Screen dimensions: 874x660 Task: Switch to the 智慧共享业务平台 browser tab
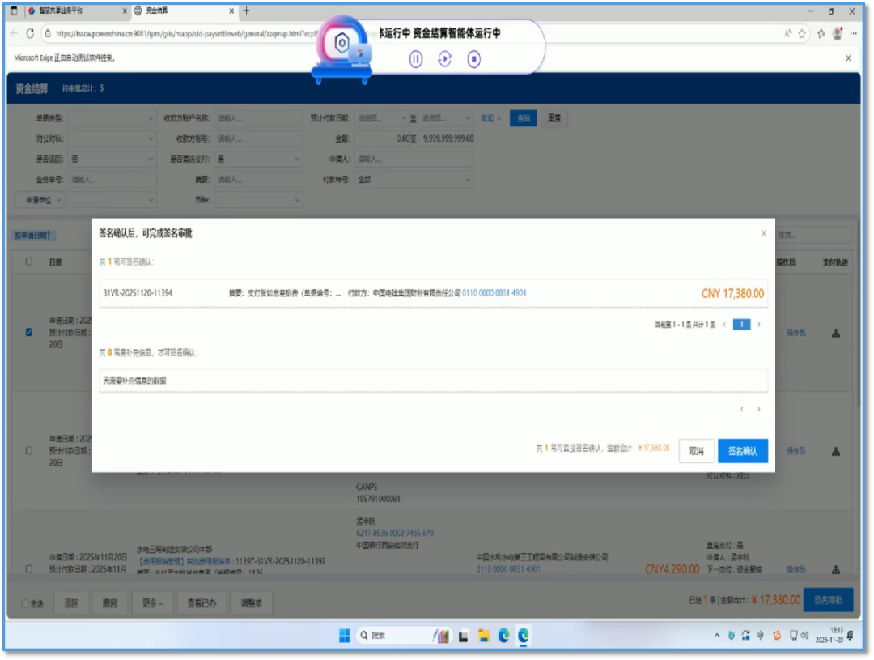pos(78,11)
